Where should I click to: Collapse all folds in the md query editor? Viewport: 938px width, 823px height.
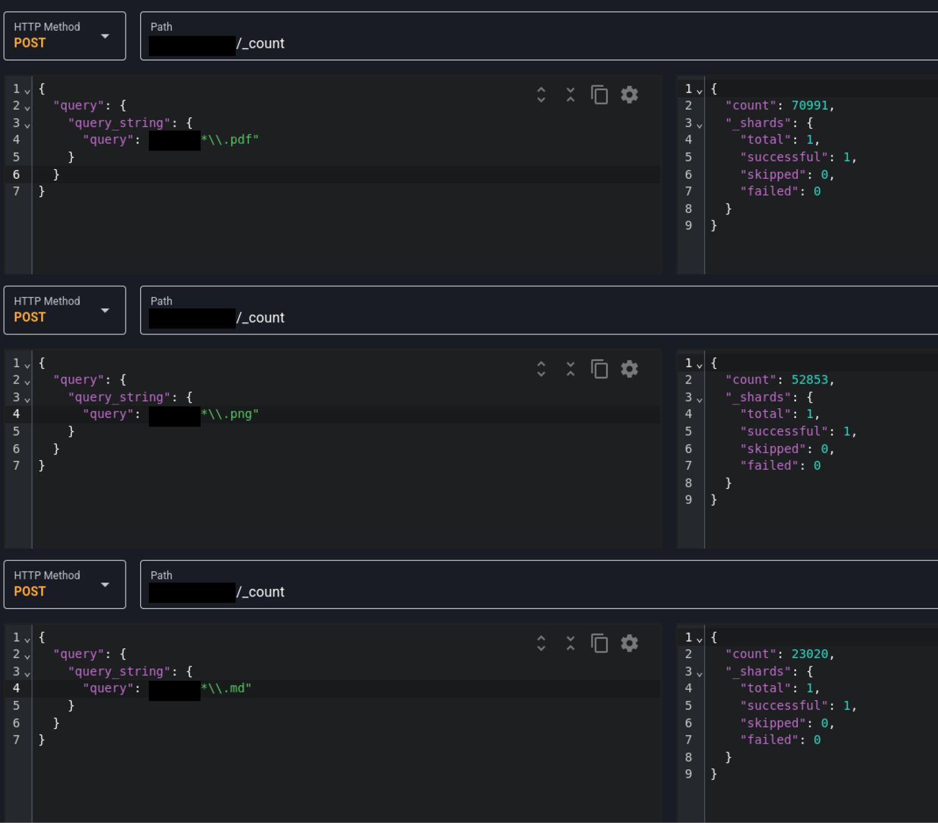pyautogui.click(x=570, y=643)
